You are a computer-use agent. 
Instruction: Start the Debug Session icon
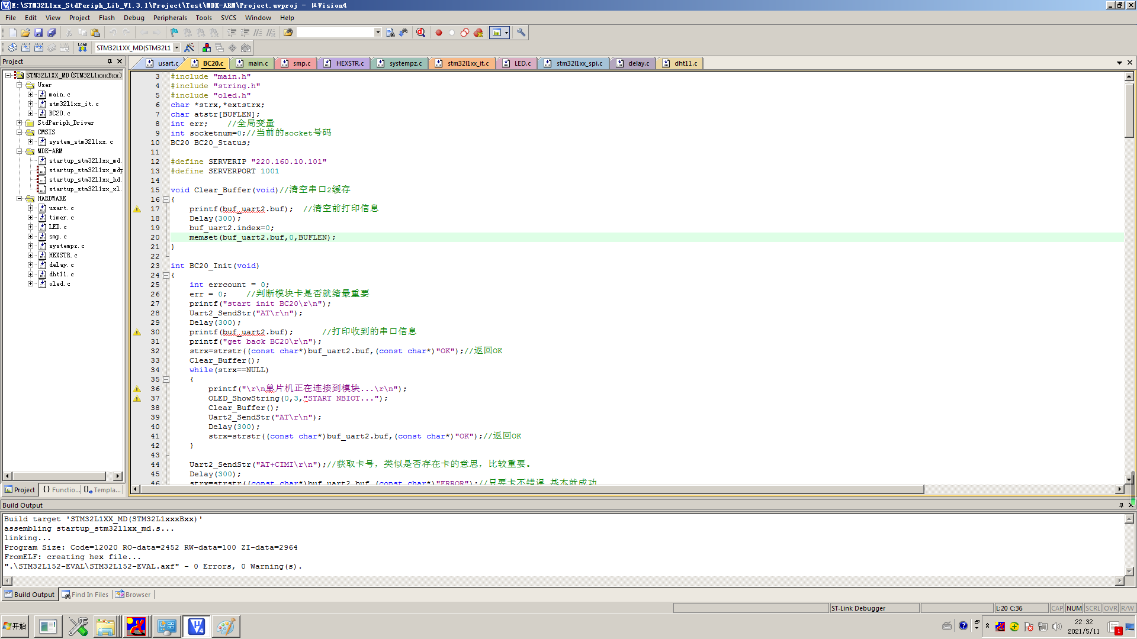pyautogui.click(x=421, y=33)
